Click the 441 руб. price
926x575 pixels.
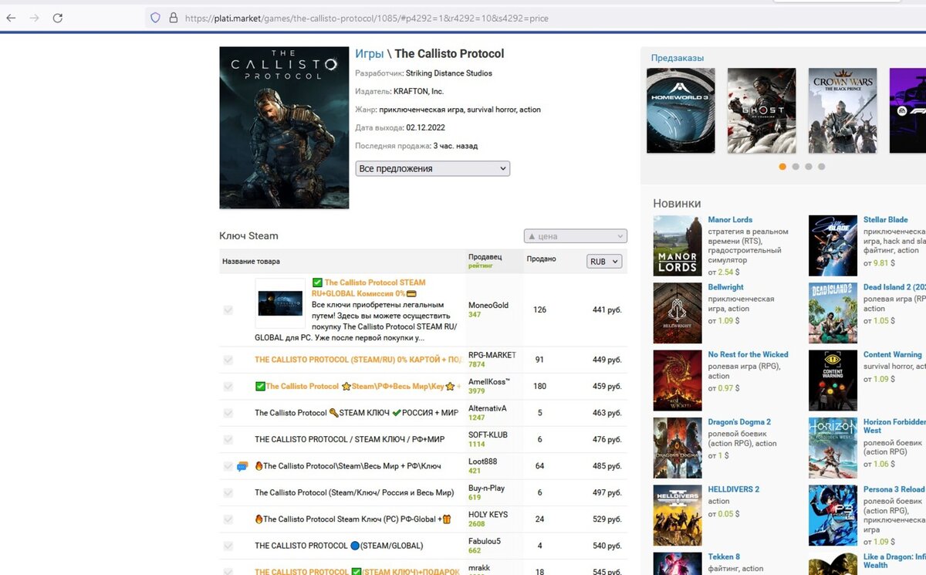(607, 310)
